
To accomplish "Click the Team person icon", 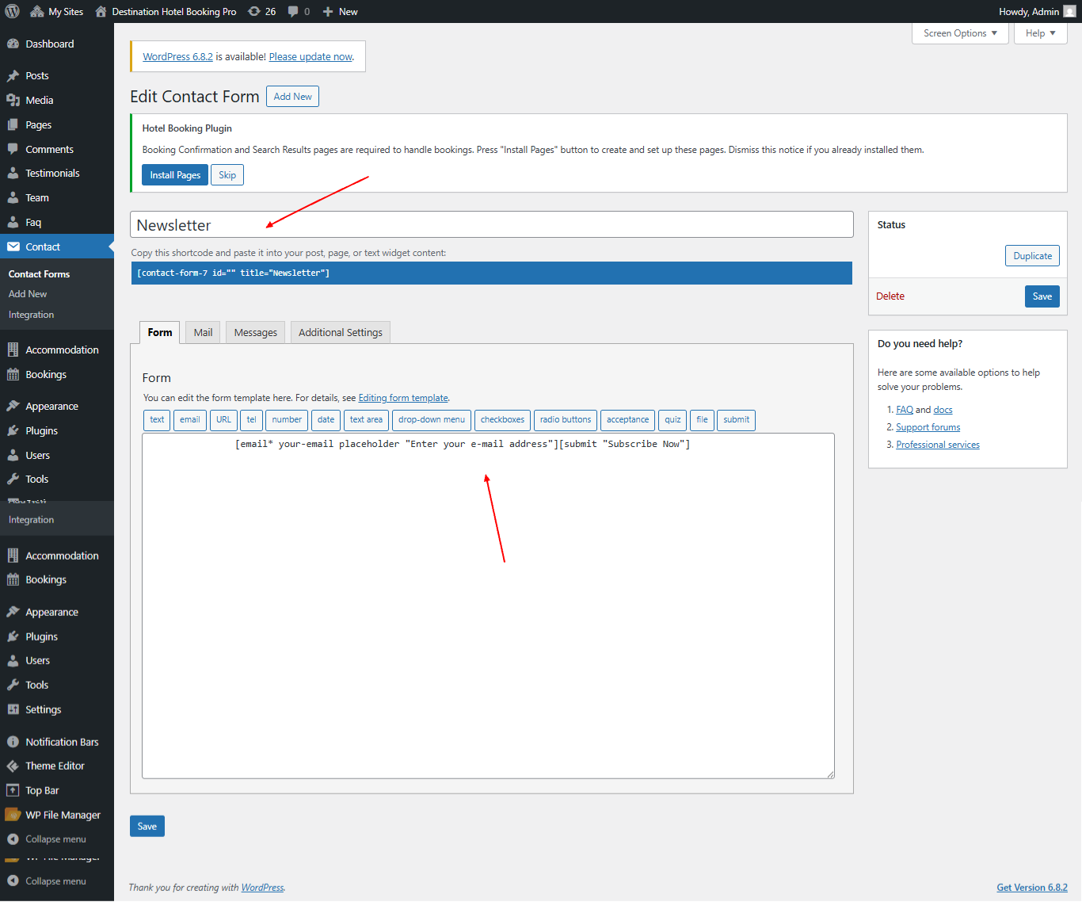I will pyautogui.click(x=13, y=197).
